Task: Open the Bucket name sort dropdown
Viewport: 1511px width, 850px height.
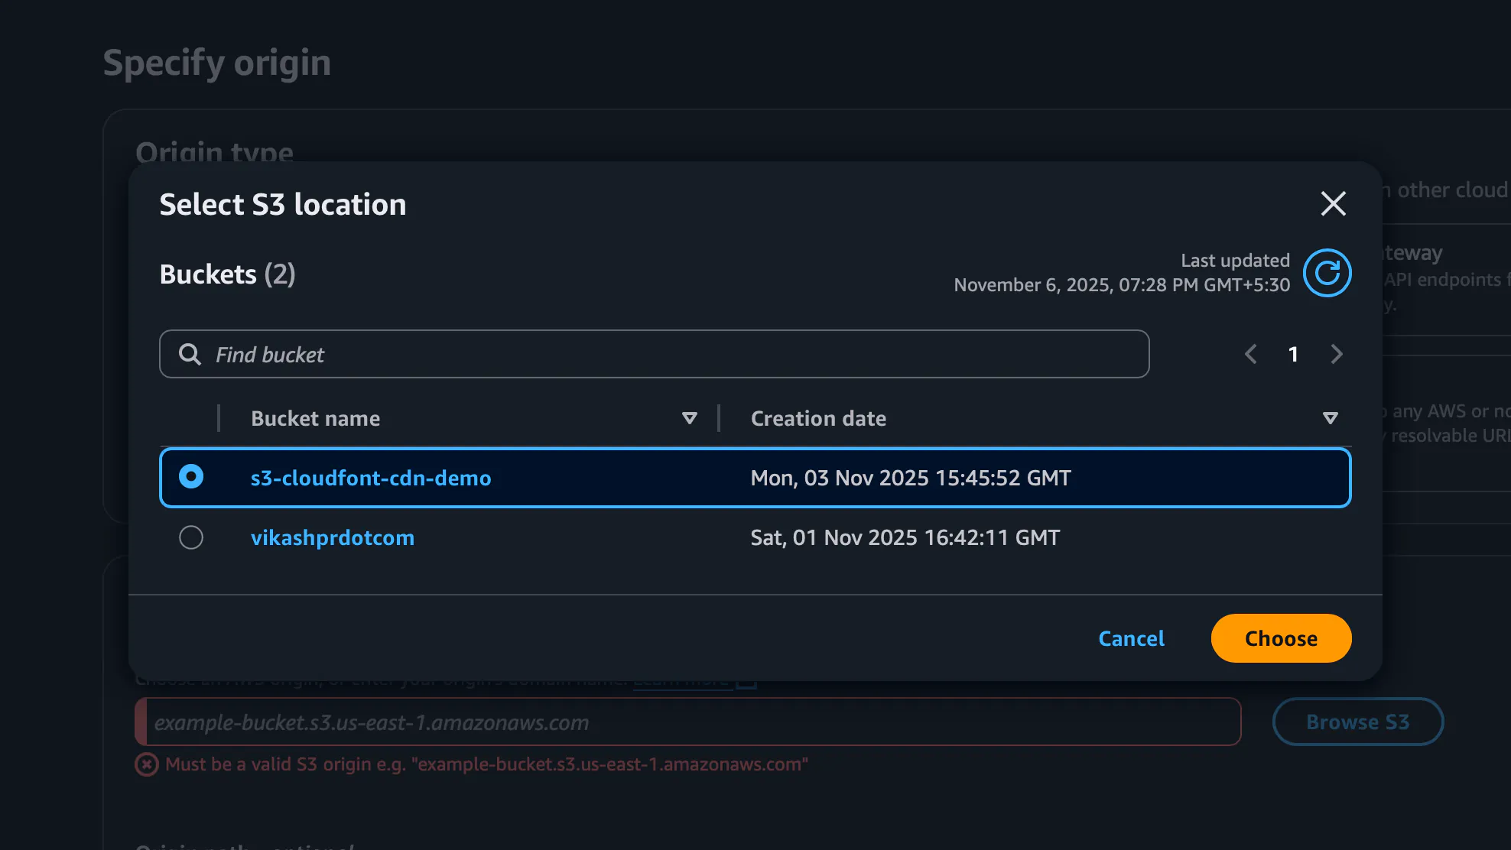Action: (689, 418)
